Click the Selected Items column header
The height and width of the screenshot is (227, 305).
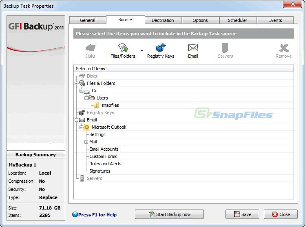click(x=183, y=69)
